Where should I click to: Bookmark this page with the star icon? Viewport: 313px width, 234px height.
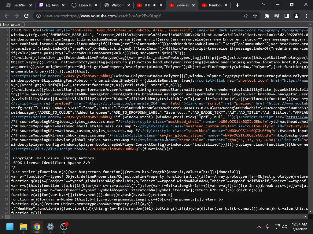(x=255, y=16)
